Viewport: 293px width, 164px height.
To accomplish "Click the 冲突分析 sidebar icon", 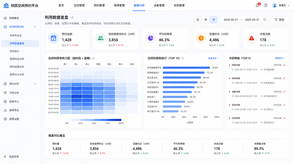I will tap(5, 93).
